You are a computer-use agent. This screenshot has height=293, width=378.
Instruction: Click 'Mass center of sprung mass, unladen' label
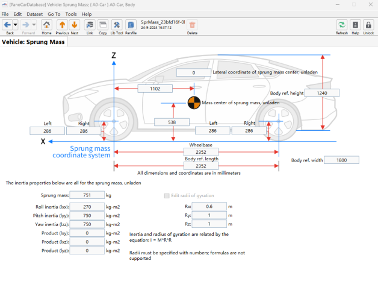coord(241,102)
